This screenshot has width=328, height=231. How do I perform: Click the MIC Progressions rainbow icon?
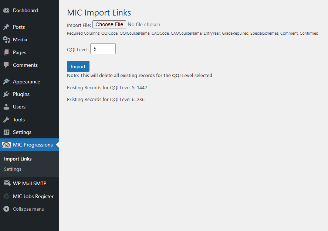coord(6,145)
